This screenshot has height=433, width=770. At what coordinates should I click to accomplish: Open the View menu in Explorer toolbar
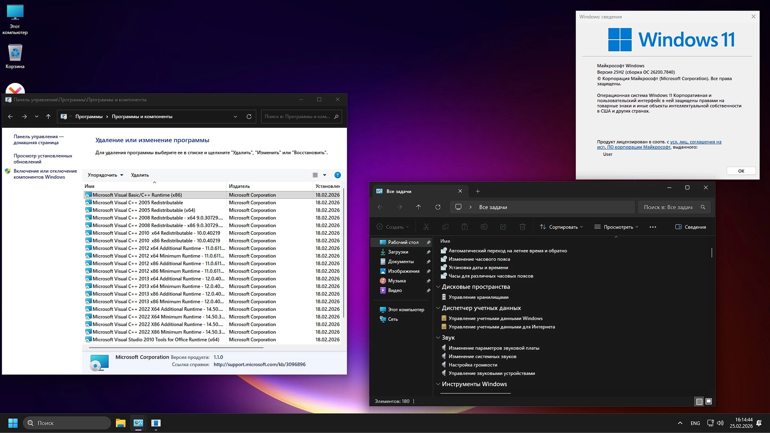point(616,227)
